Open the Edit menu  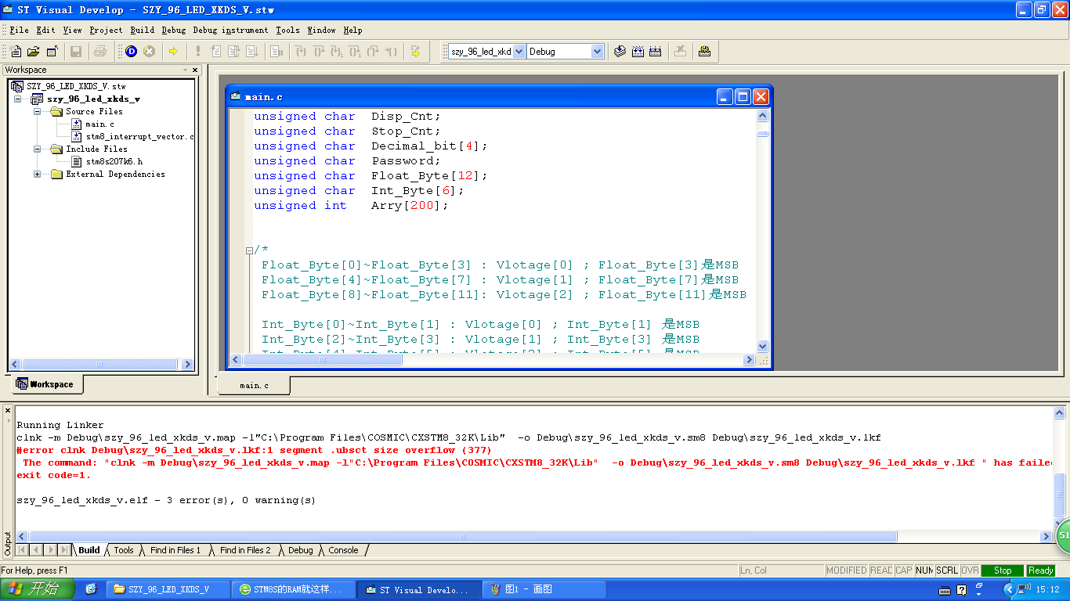45,30
